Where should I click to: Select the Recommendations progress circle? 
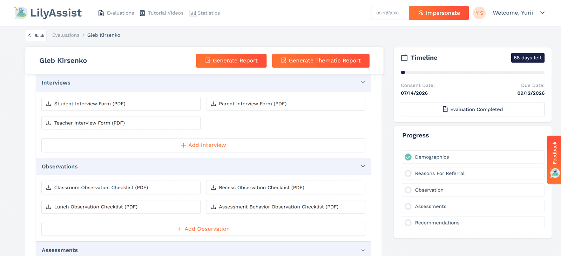[408, 223]
